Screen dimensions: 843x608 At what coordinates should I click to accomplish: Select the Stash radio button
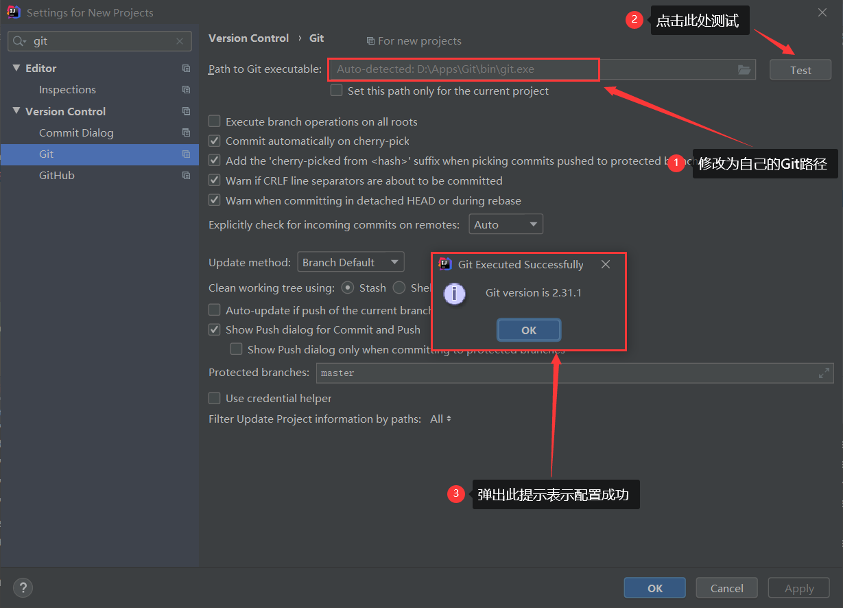tap(348, 288)
